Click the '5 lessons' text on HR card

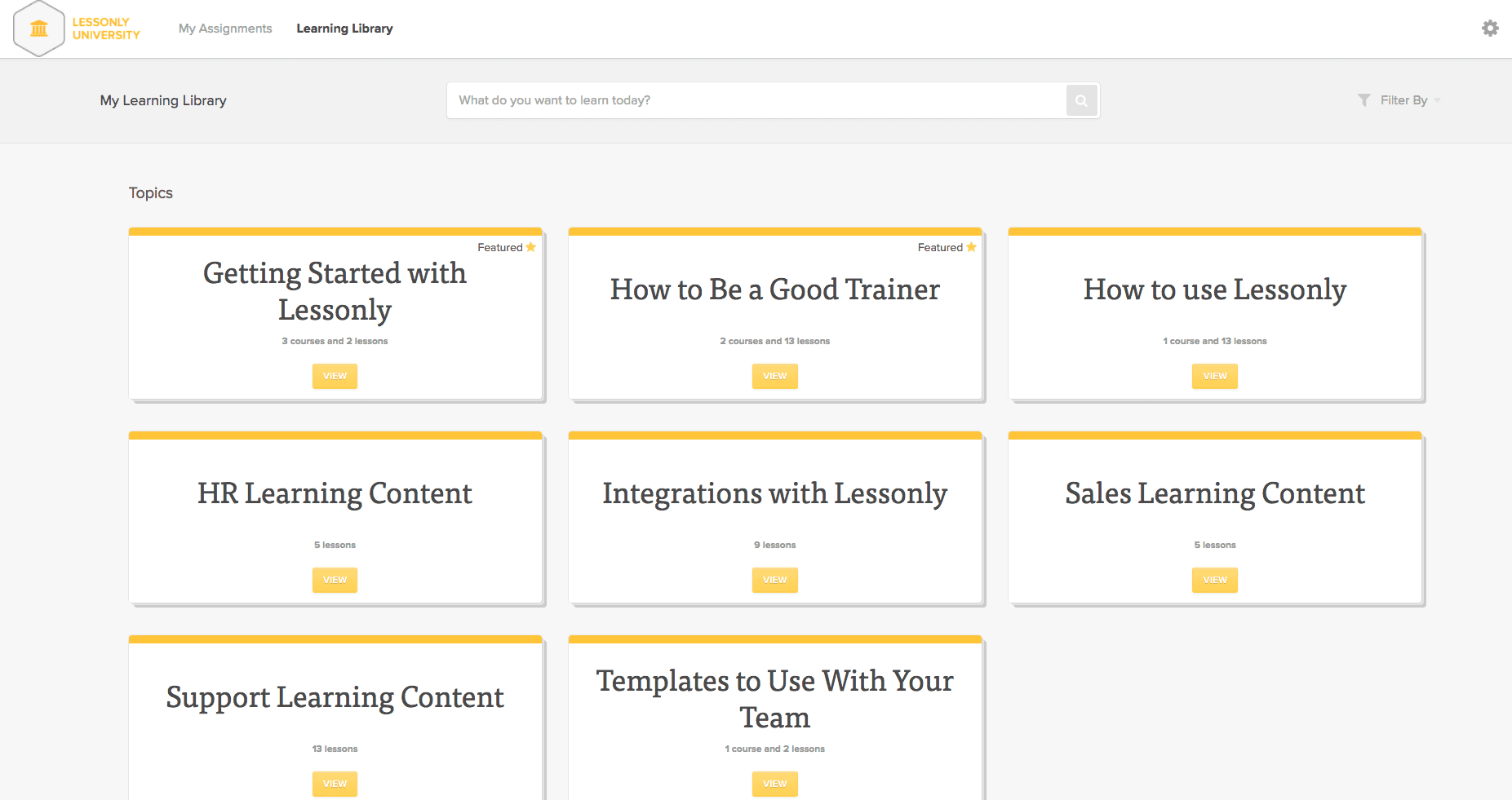point(335,545)
